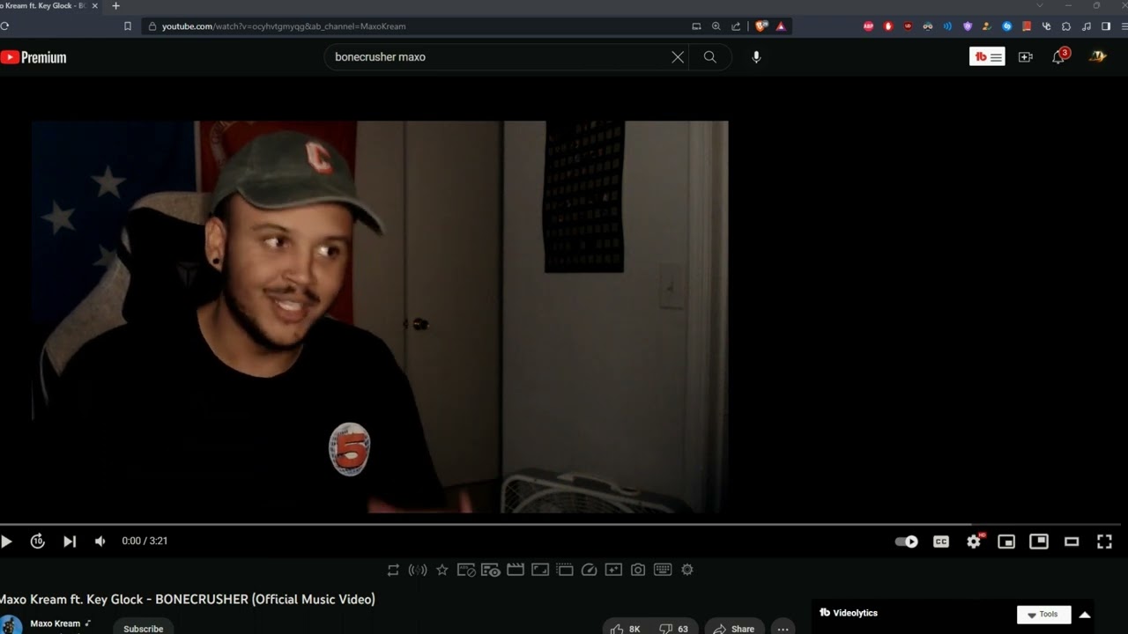Open the Adblock Plus ABP extension

[868, 26]
